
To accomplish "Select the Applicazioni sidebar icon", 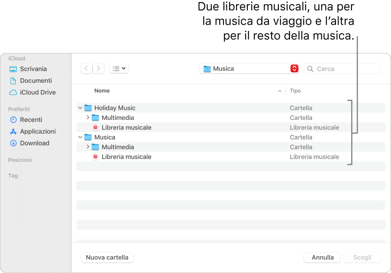I will coord(13,131).
